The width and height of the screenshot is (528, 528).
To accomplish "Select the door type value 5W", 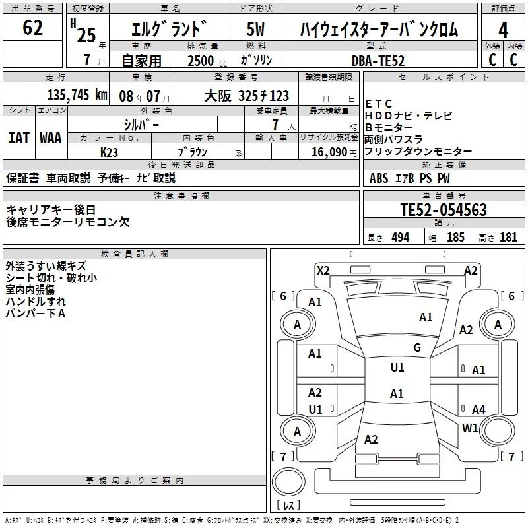I will [x=255, y=29].
